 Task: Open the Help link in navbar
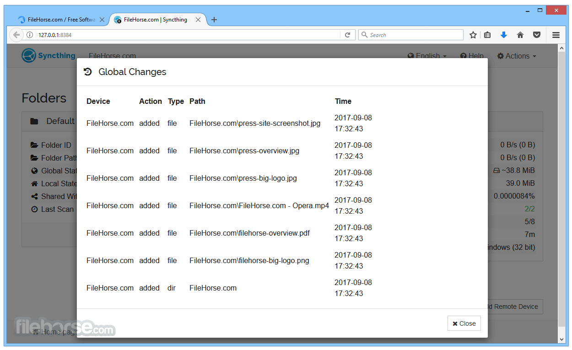472,56
